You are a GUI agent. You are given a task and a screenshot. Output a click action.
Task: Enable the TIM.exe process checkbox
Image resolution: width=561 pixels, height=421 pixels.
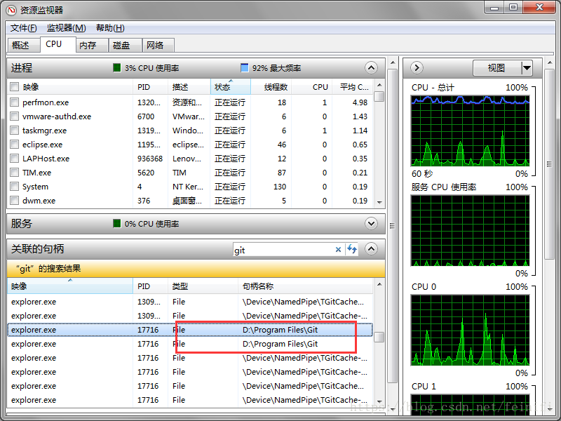tap(15, 173)
